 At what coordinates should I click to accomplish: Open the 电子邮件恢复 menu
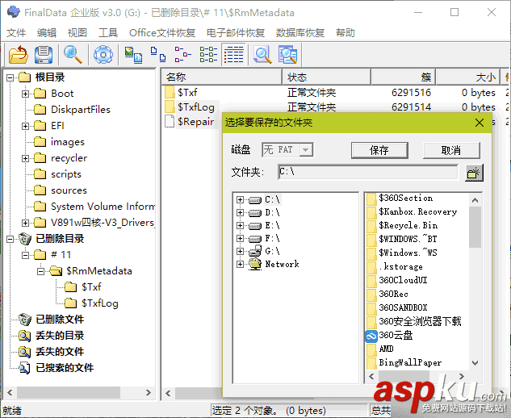click(x=235, y=32)
